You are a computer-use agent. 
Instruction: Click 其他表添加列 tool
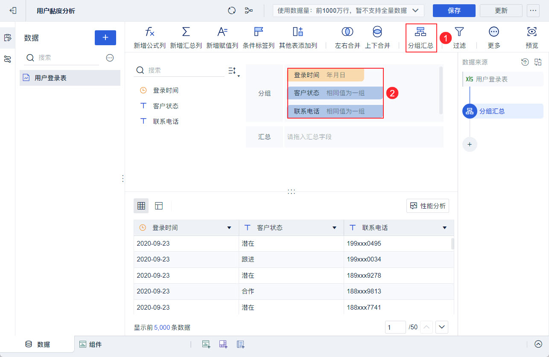click(298, 38)
